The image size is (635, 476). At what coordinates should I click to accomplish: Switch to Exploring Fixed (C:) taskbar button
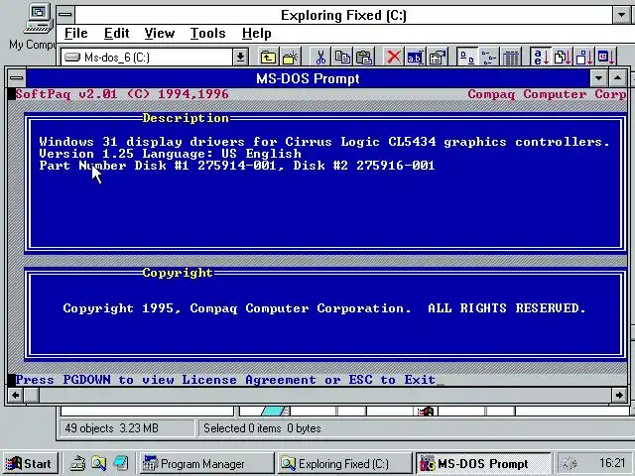coord(344,463)
